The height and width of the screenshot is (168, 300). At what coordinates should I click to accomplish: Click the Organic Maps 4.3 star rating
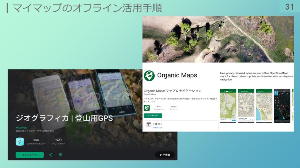click(x=158, y=107)
